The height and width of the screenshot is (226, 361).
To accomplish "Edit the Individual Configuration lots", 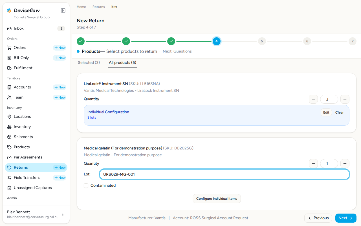I will point(326,112).
